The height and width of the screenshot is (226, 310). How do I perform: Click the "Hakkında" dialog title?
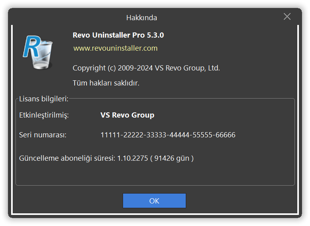[x=142, y=18]
